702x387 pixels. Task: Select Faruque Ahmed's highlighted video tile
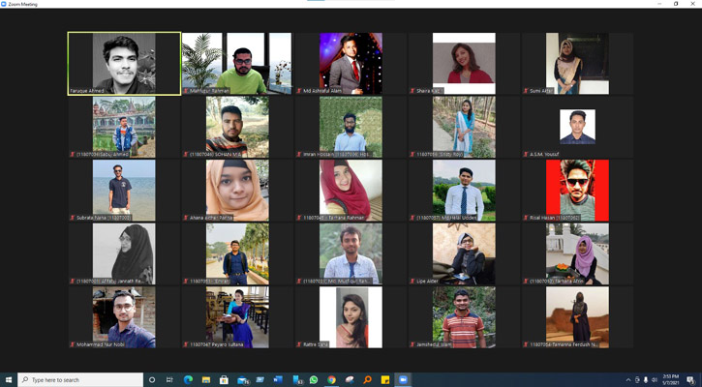[x=124, y=63]
